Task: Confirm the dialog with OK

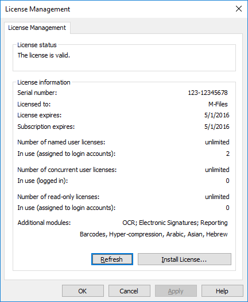Action: [83, 291]
